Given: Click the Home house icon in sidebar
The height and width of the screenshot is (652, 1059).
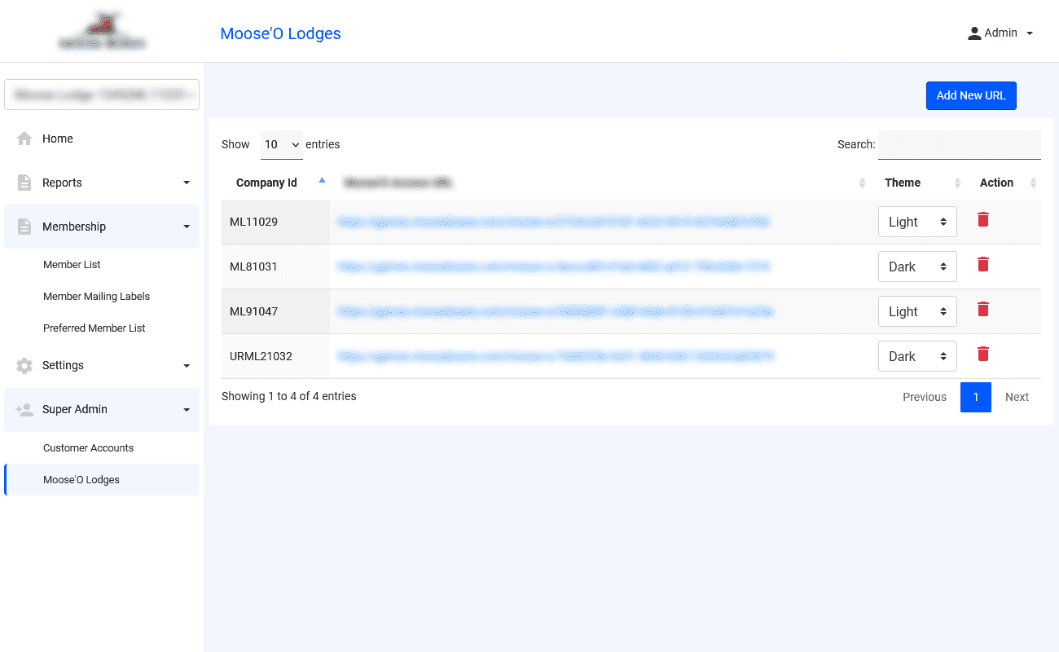Looking at the screenshot, I should tap(24, 139).
